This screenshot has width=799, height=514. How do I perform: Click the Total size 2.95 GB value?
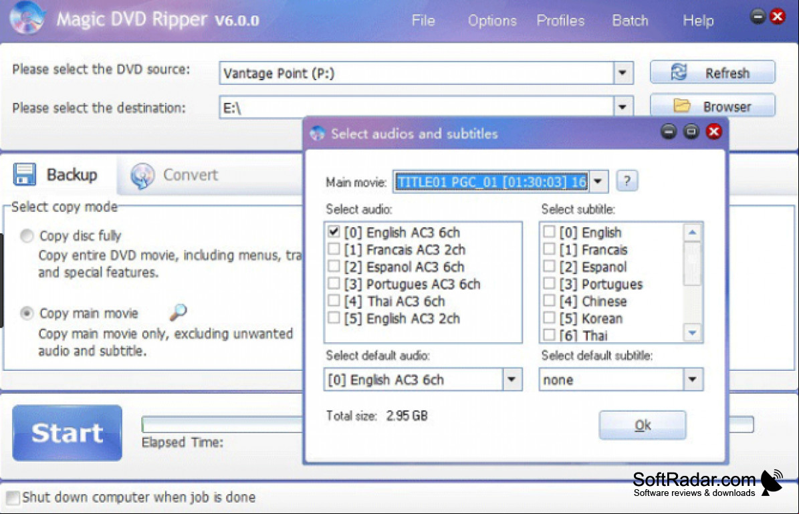click(x=407, y=416)
